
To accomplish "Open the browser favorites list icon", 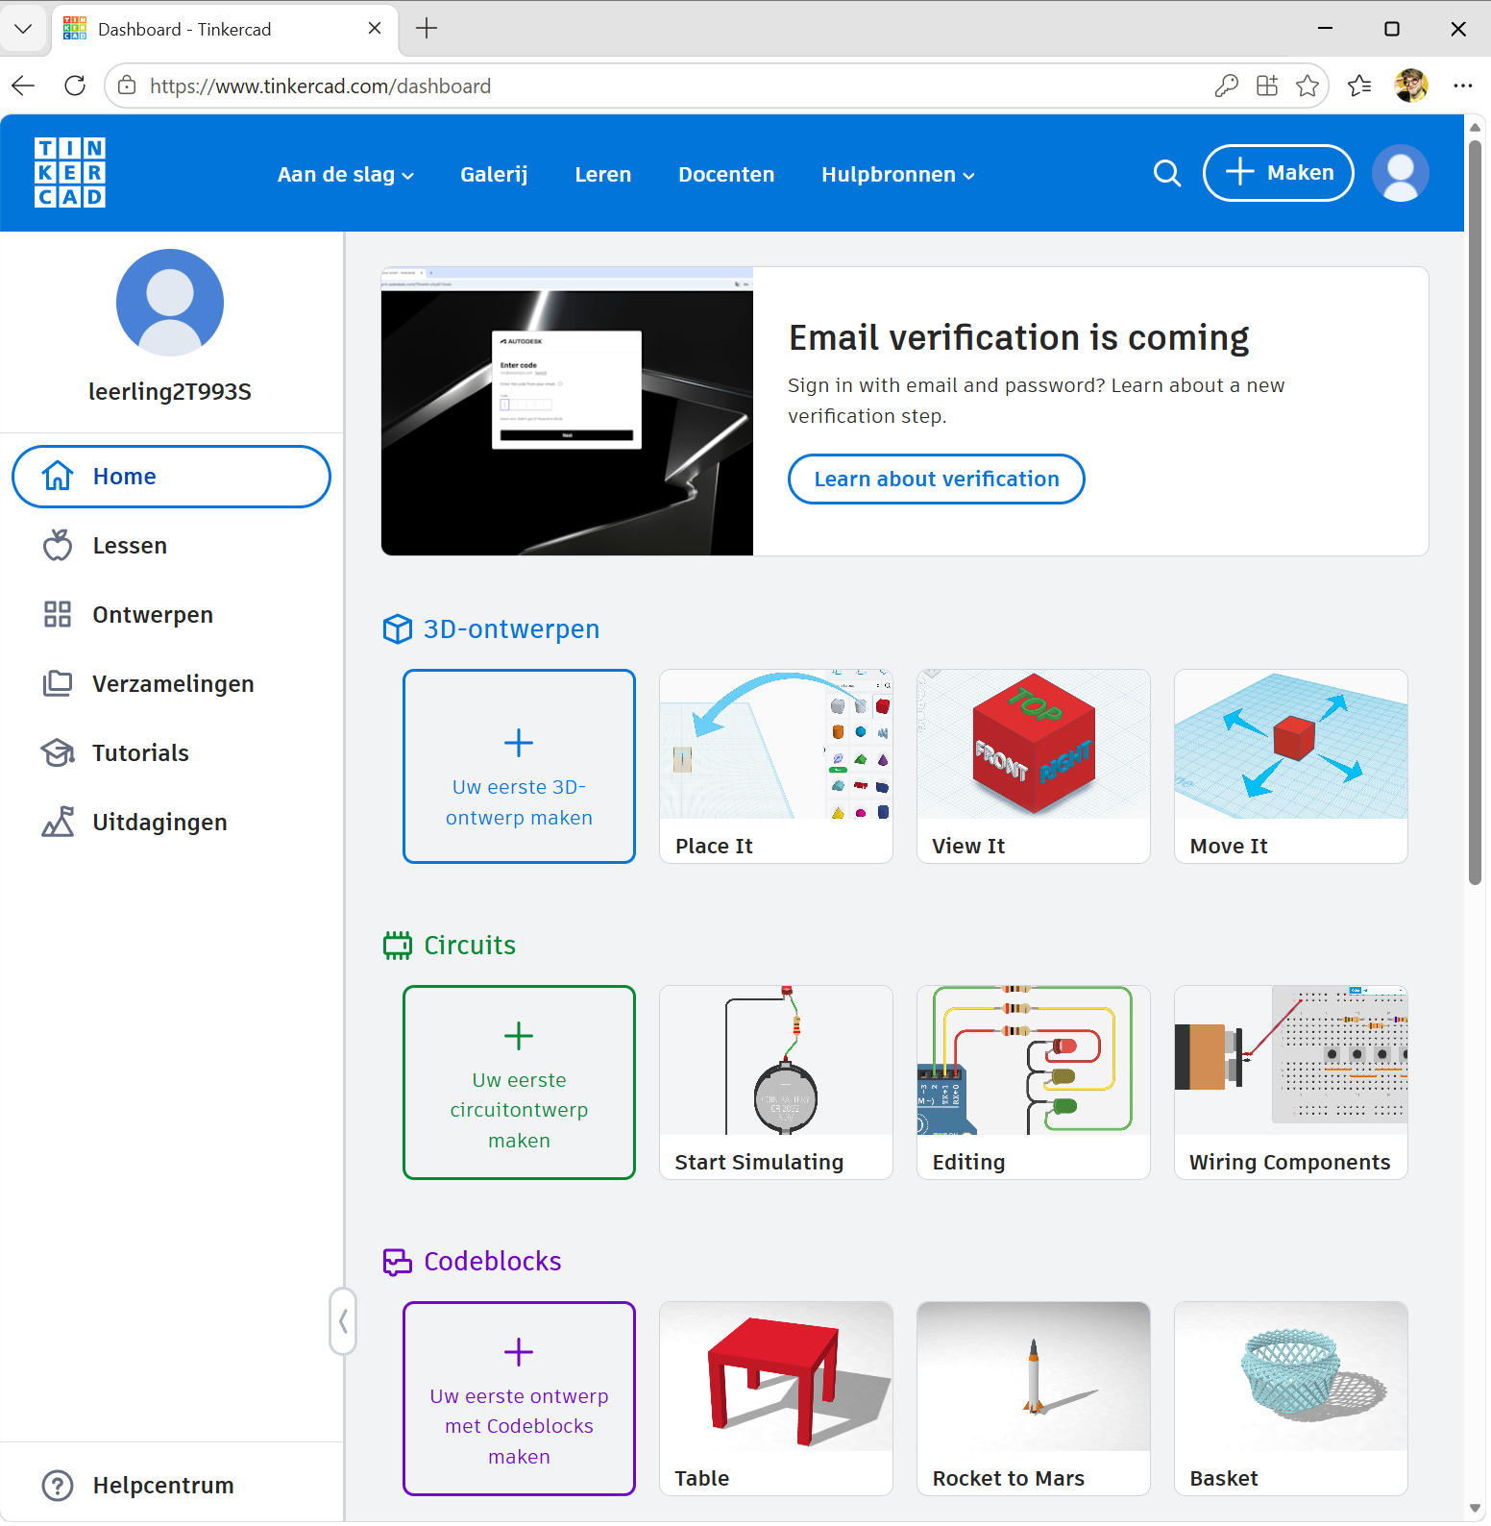I will coord(1359,86).
